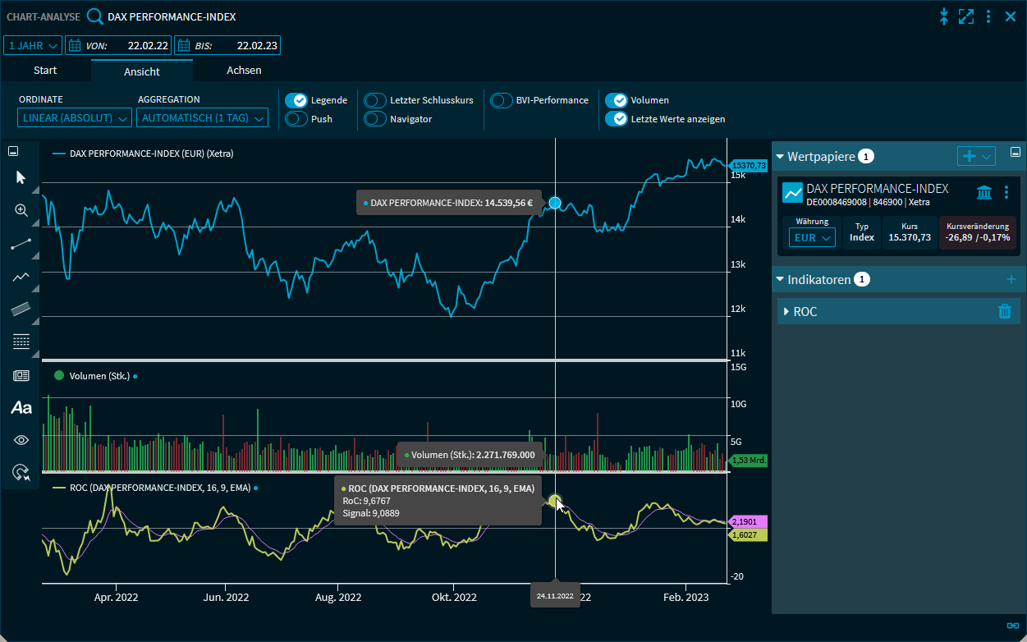This screenshot has height=642, width=1027.
Task: Switch to the Achsen tab
Action: 244,71
